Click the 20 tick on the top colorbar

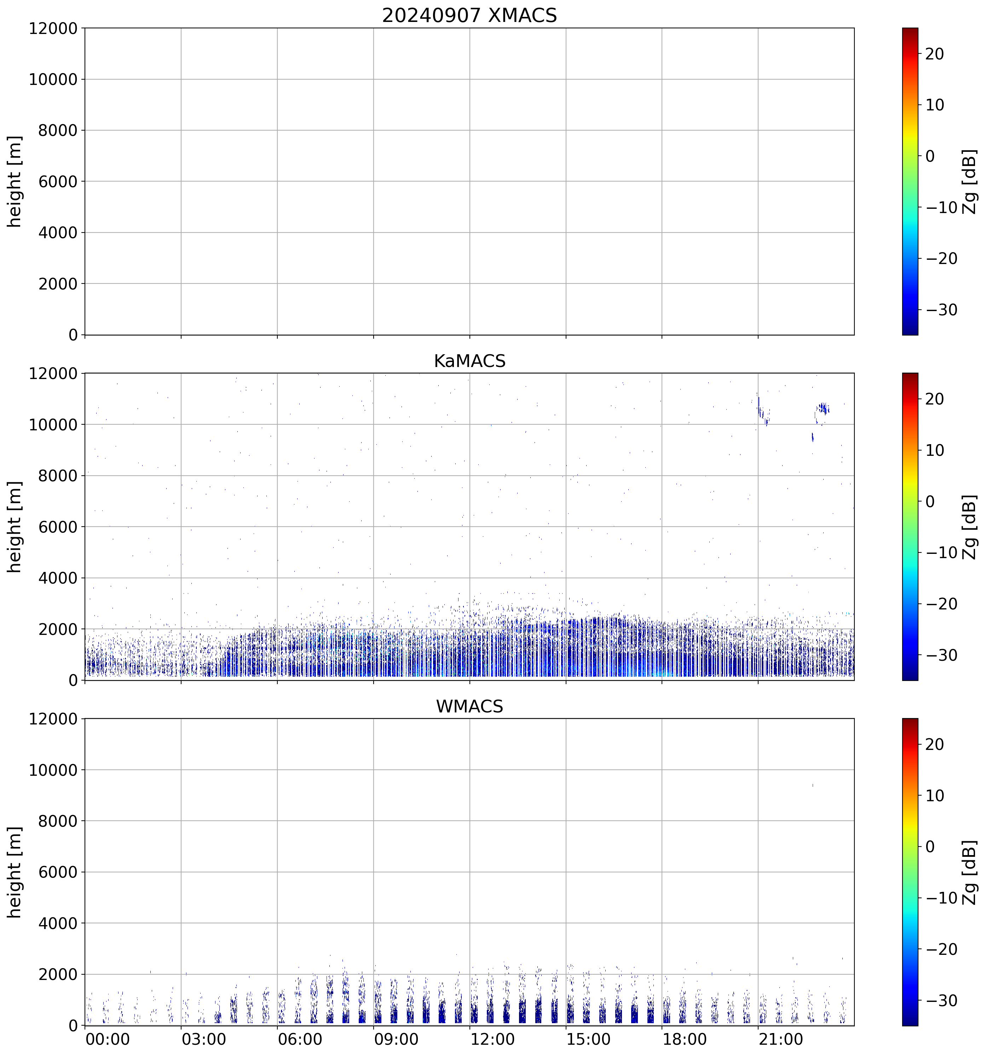pyautogui.click(x=935, y=54)
